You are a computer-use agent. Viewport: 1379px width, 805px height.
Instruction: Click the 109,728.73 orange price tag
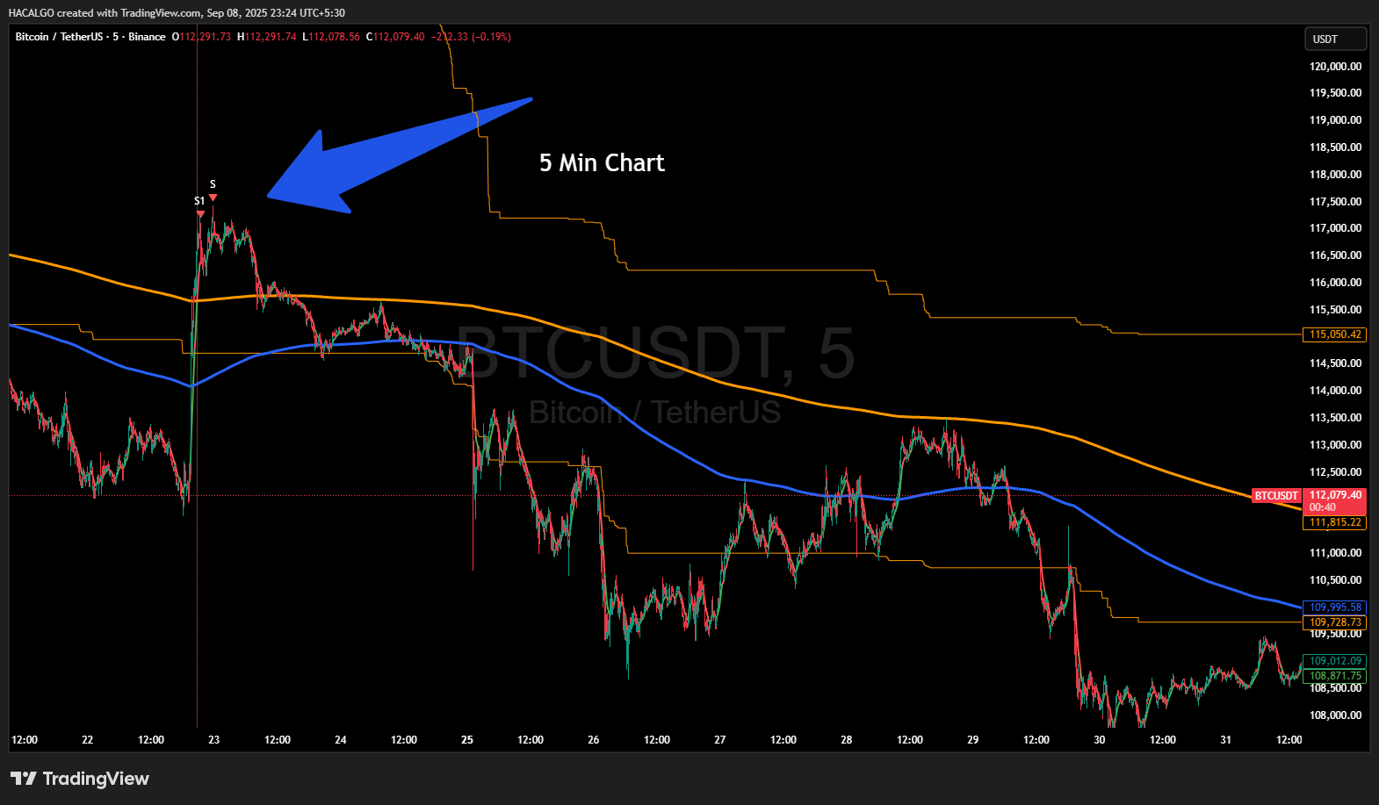coord(1334,622)
